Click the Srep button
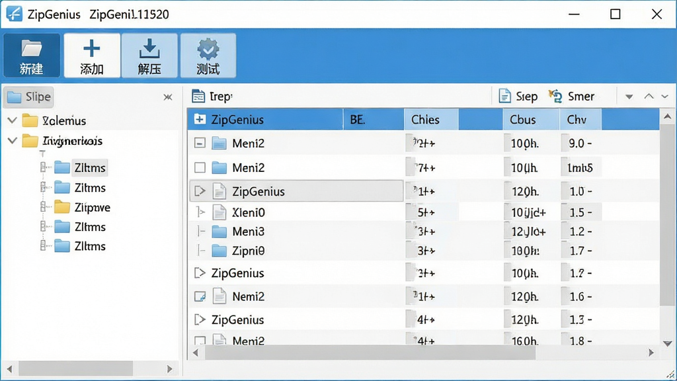The height and width of the screenshot is (381, 677). coord(518,97)
